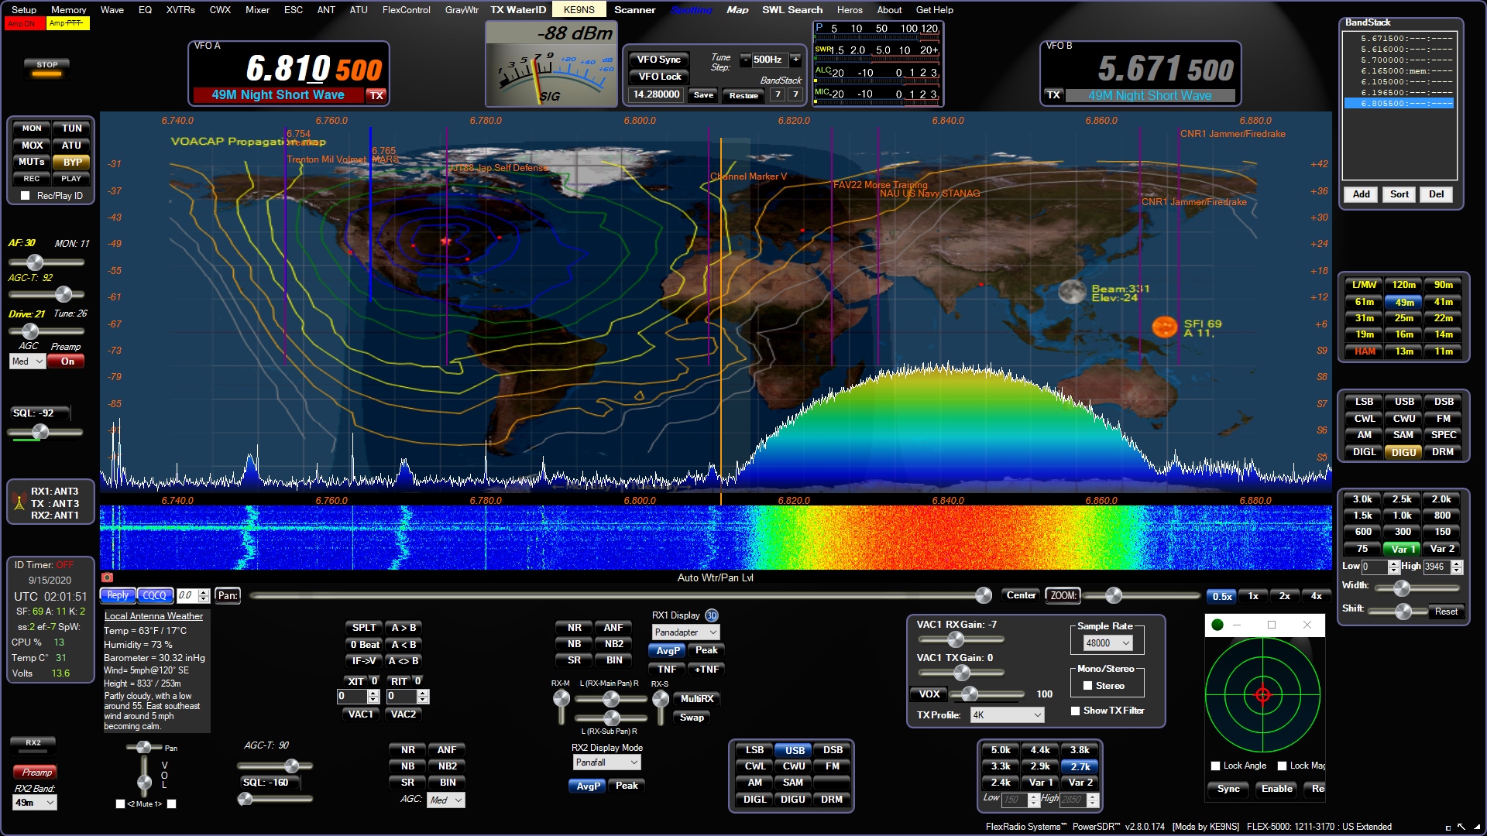This screenshot has width=1487, height=836.
Task: Toggle the Preamp On button
Action: [x=67, y=361]
